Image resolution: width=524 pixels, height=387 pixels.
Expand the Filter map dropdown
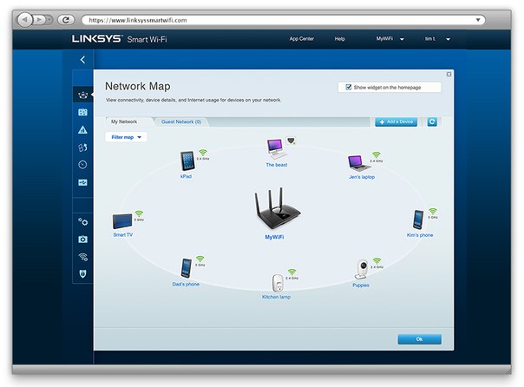click(126, 137)
